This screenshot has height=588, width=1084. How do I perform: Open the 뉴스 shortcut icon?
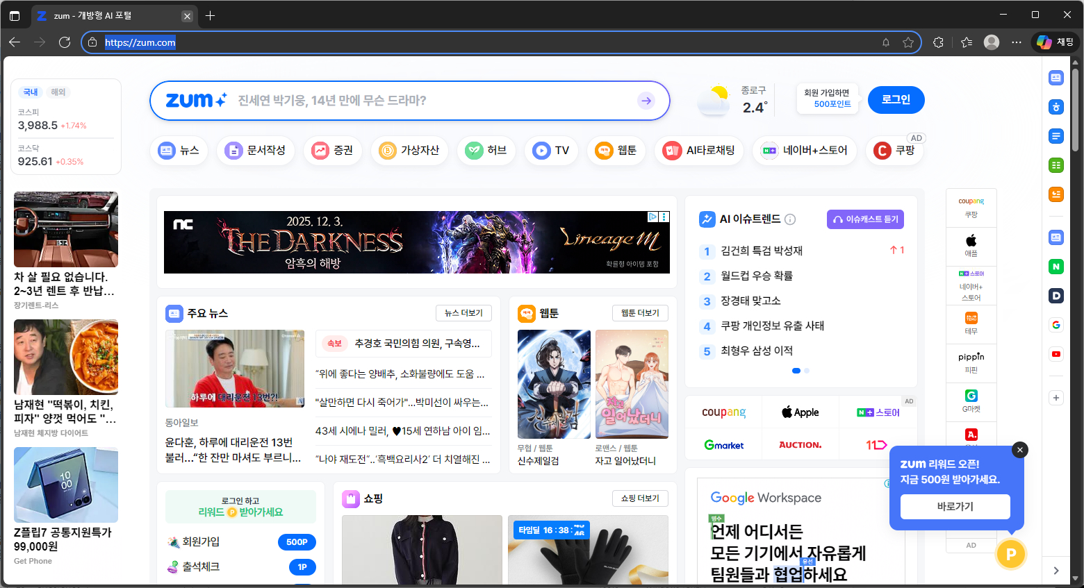(x=179, y=151)
